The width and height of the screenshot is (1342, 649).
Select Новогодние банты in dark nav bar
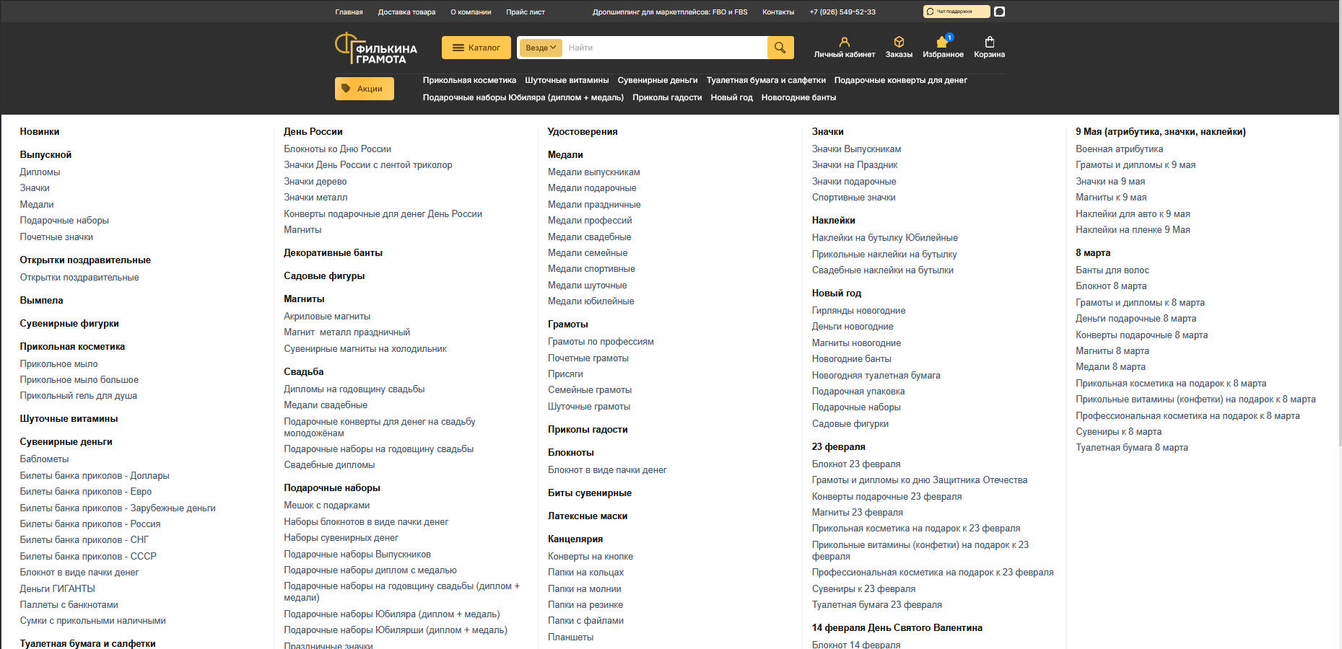tap(798, 97)
